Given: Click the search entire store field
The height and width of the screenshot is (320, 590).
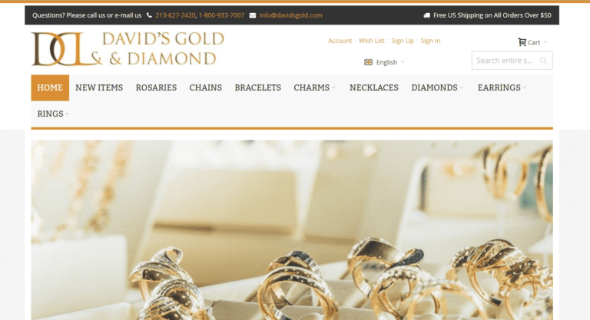Looking at the screenshot, I should (x=512, y=61).
